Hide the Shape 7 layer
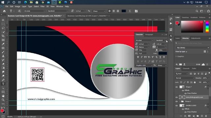 177,87
